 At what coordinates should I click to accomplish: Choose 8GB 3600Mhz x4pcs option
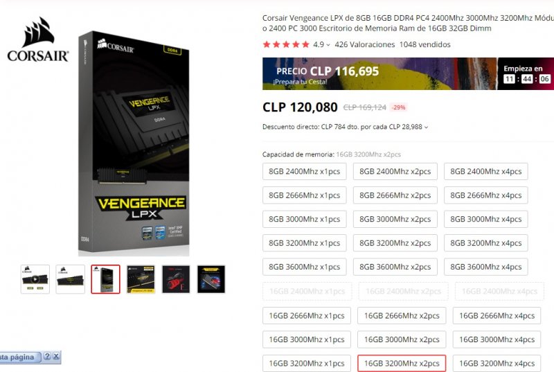click(486, 267)
